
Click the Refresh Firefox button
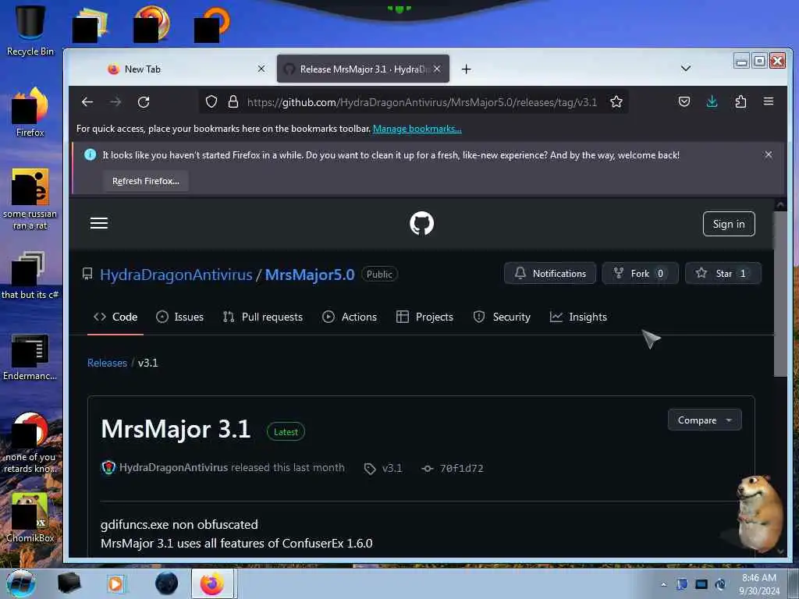tap(146, 181)
